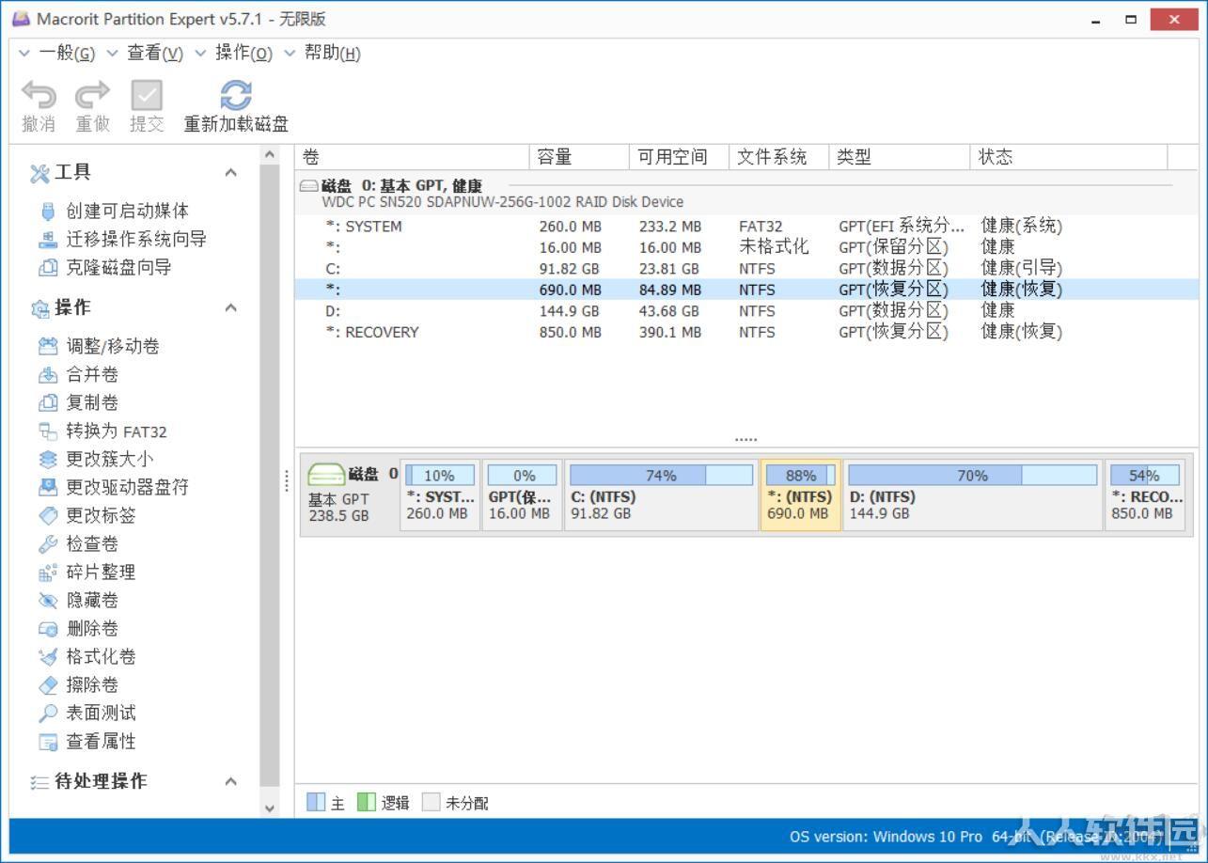The image size is (1208, 863).
Task: Click the 复制卷 icon
Action: [48, 403]
